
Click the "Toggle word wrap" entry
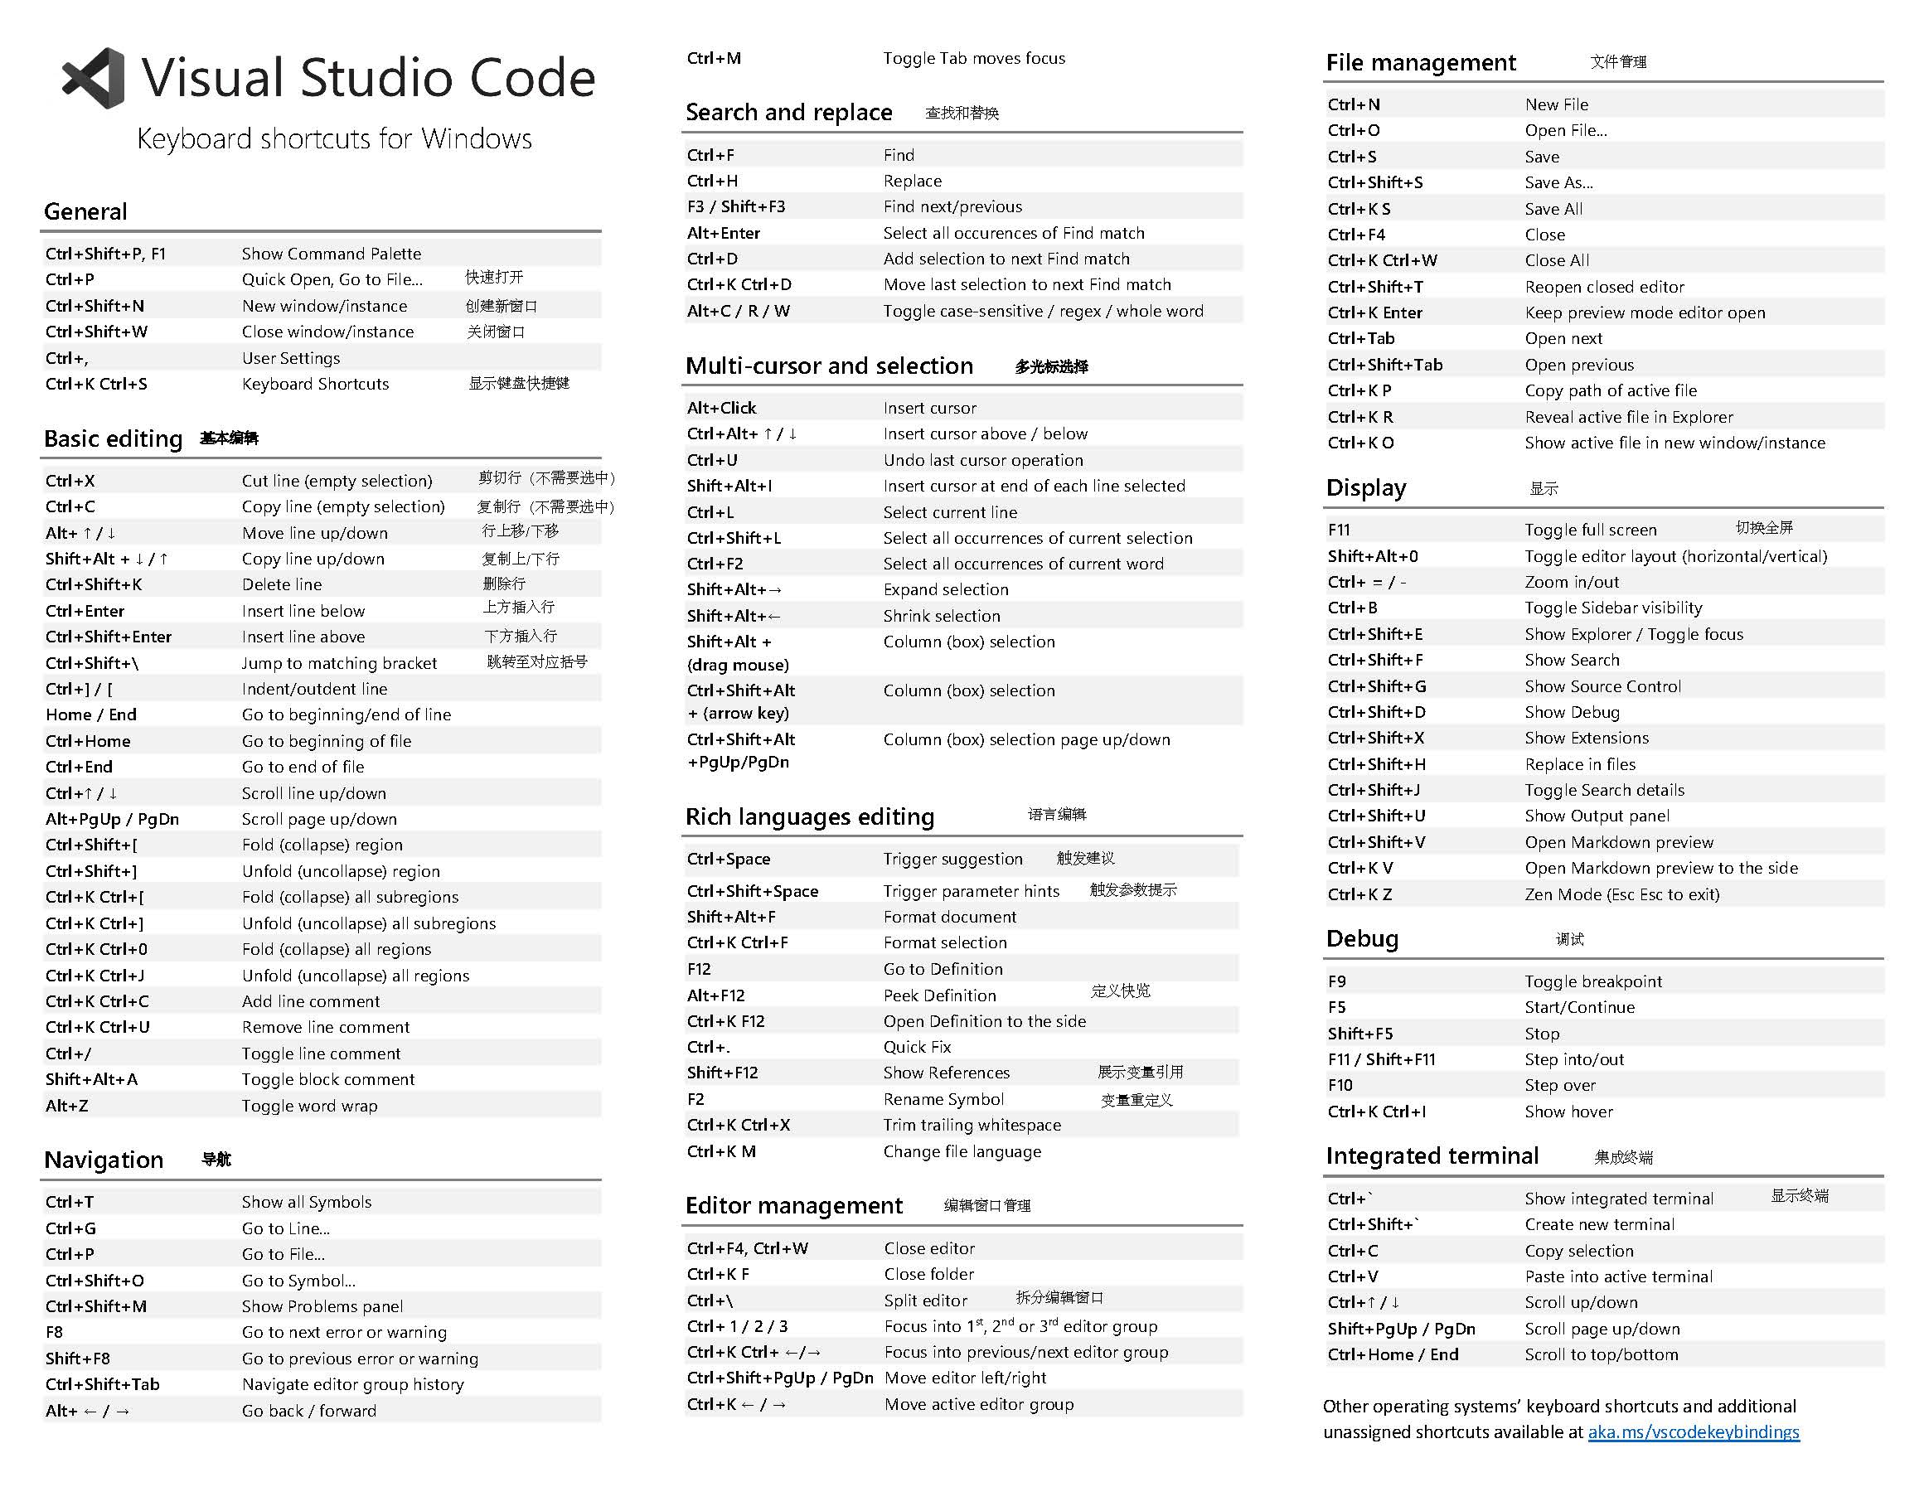(x=310, y=1106)
